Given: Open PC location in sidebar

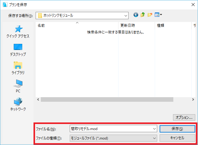Looking at the screenshot, I should click(x=18, y=86).
